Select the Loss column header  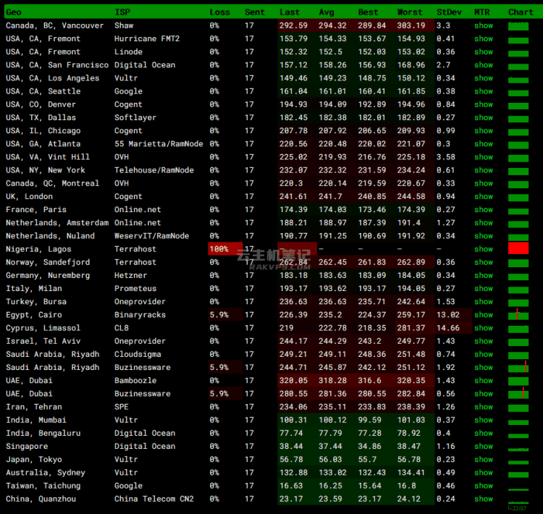pos(219,12)
